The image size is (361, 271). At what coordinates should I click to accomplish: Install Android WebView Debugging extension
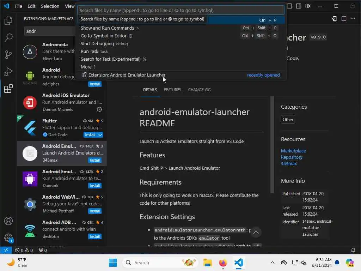[x=94, y=211]
